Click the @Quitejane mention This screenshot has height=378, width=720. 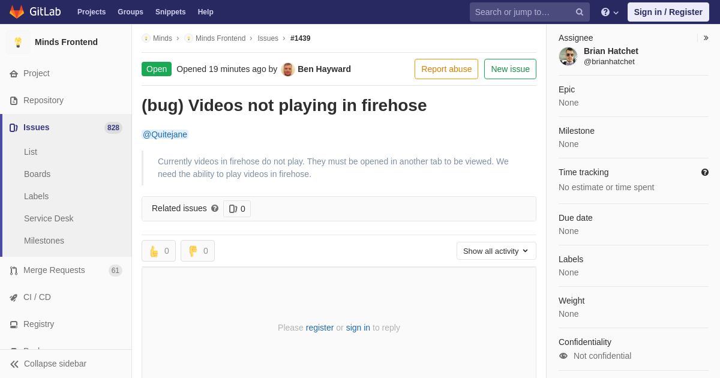165,134
